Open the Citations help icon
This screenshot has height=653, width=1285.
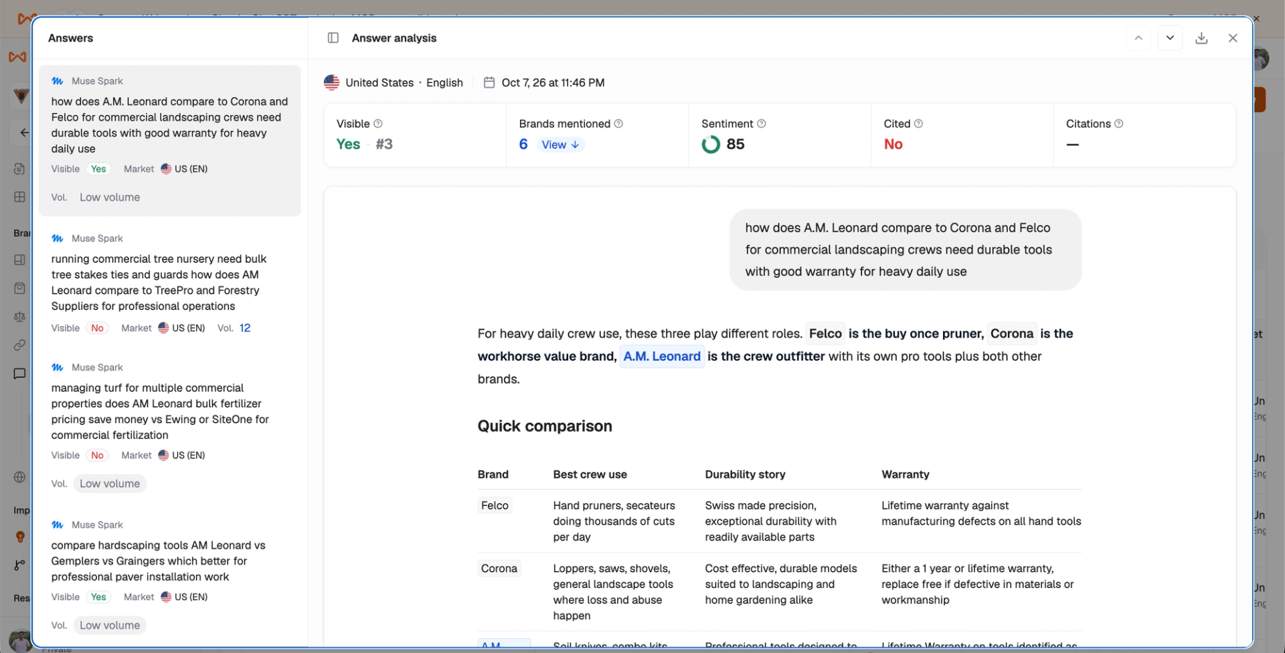(x=1118, y=124)
